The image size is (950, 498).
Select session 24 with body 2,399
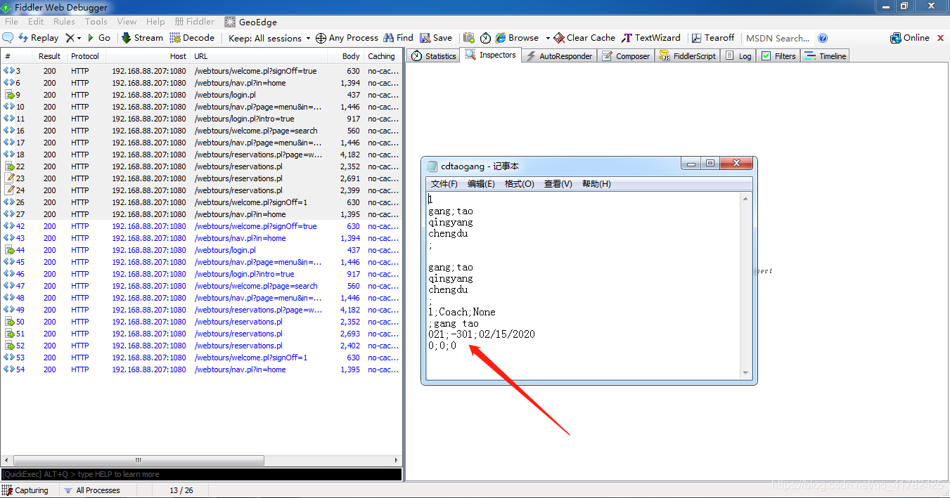tap(201, 190)
